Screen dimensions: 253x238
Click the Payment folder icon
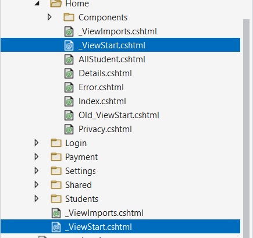pyautogui.click(x=56, y=157)
